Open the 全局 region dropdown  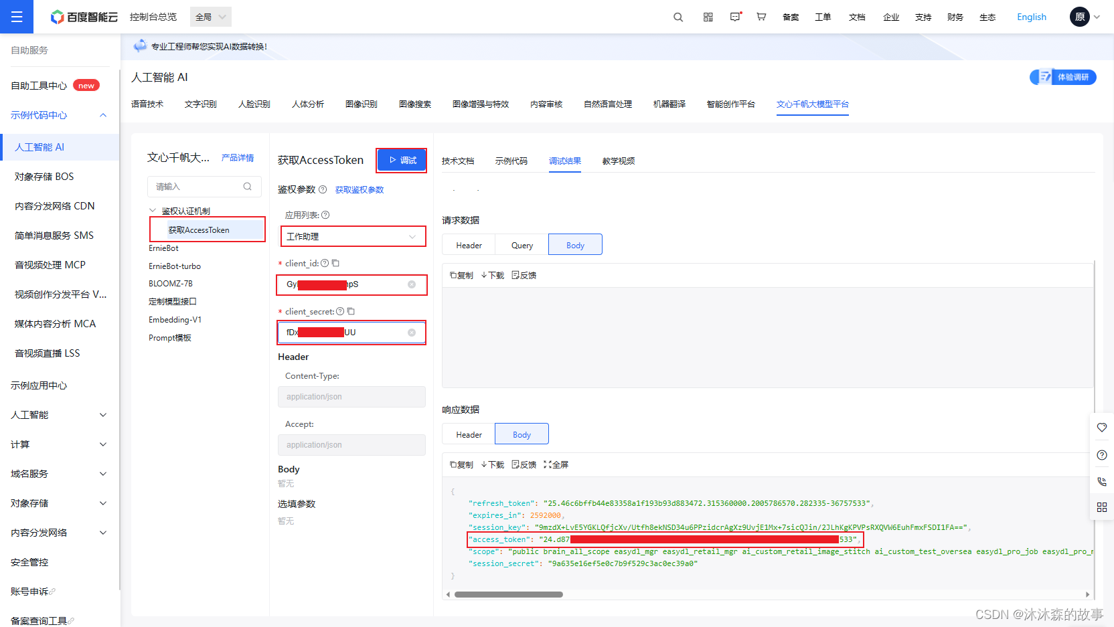tap(211, 17)
